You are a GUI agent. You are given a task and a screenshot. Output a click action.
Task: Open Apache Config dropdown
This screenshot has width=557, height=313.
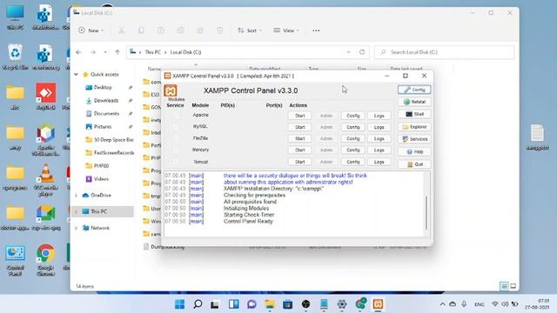pos(352,116)
